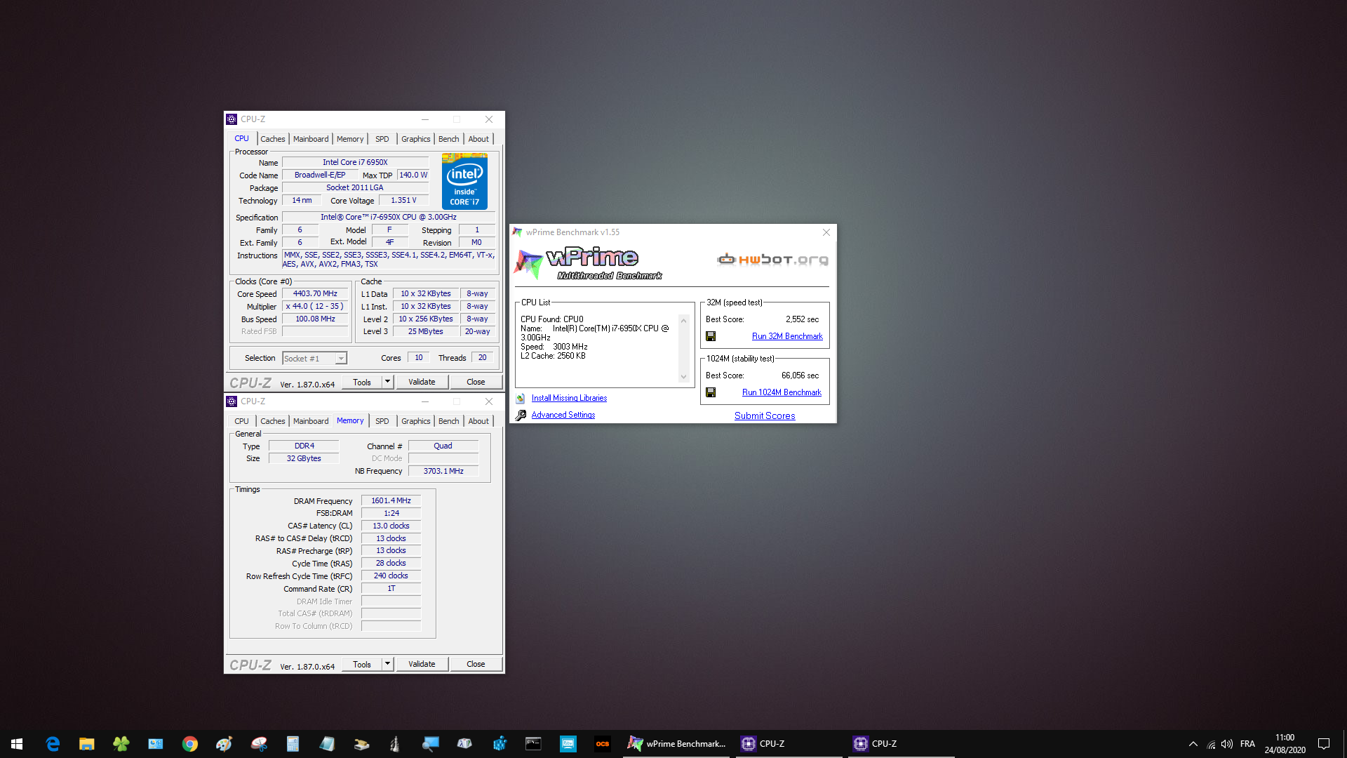Save the 32M benchmark score

(x=711, y=336)
